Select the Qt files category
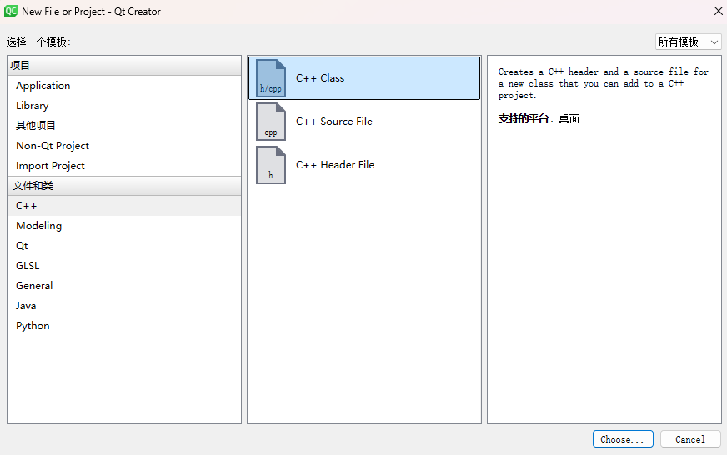Screen dimensions: 727x455 point(124,246)
